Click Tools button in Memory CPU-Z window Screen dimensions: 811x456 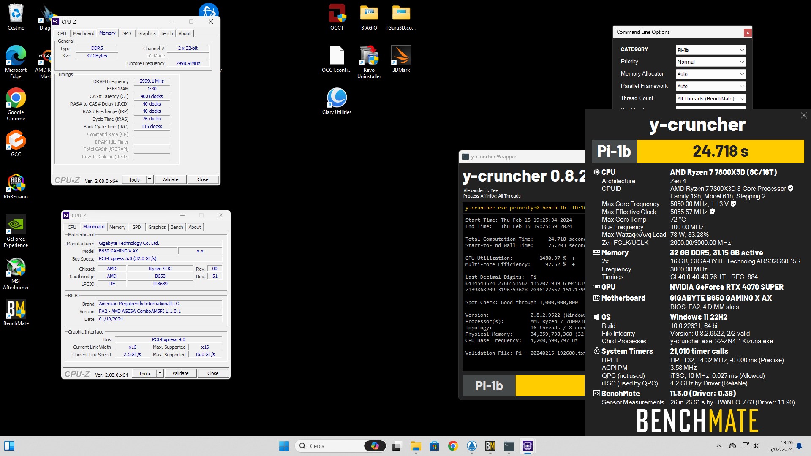tap(134, 179)
